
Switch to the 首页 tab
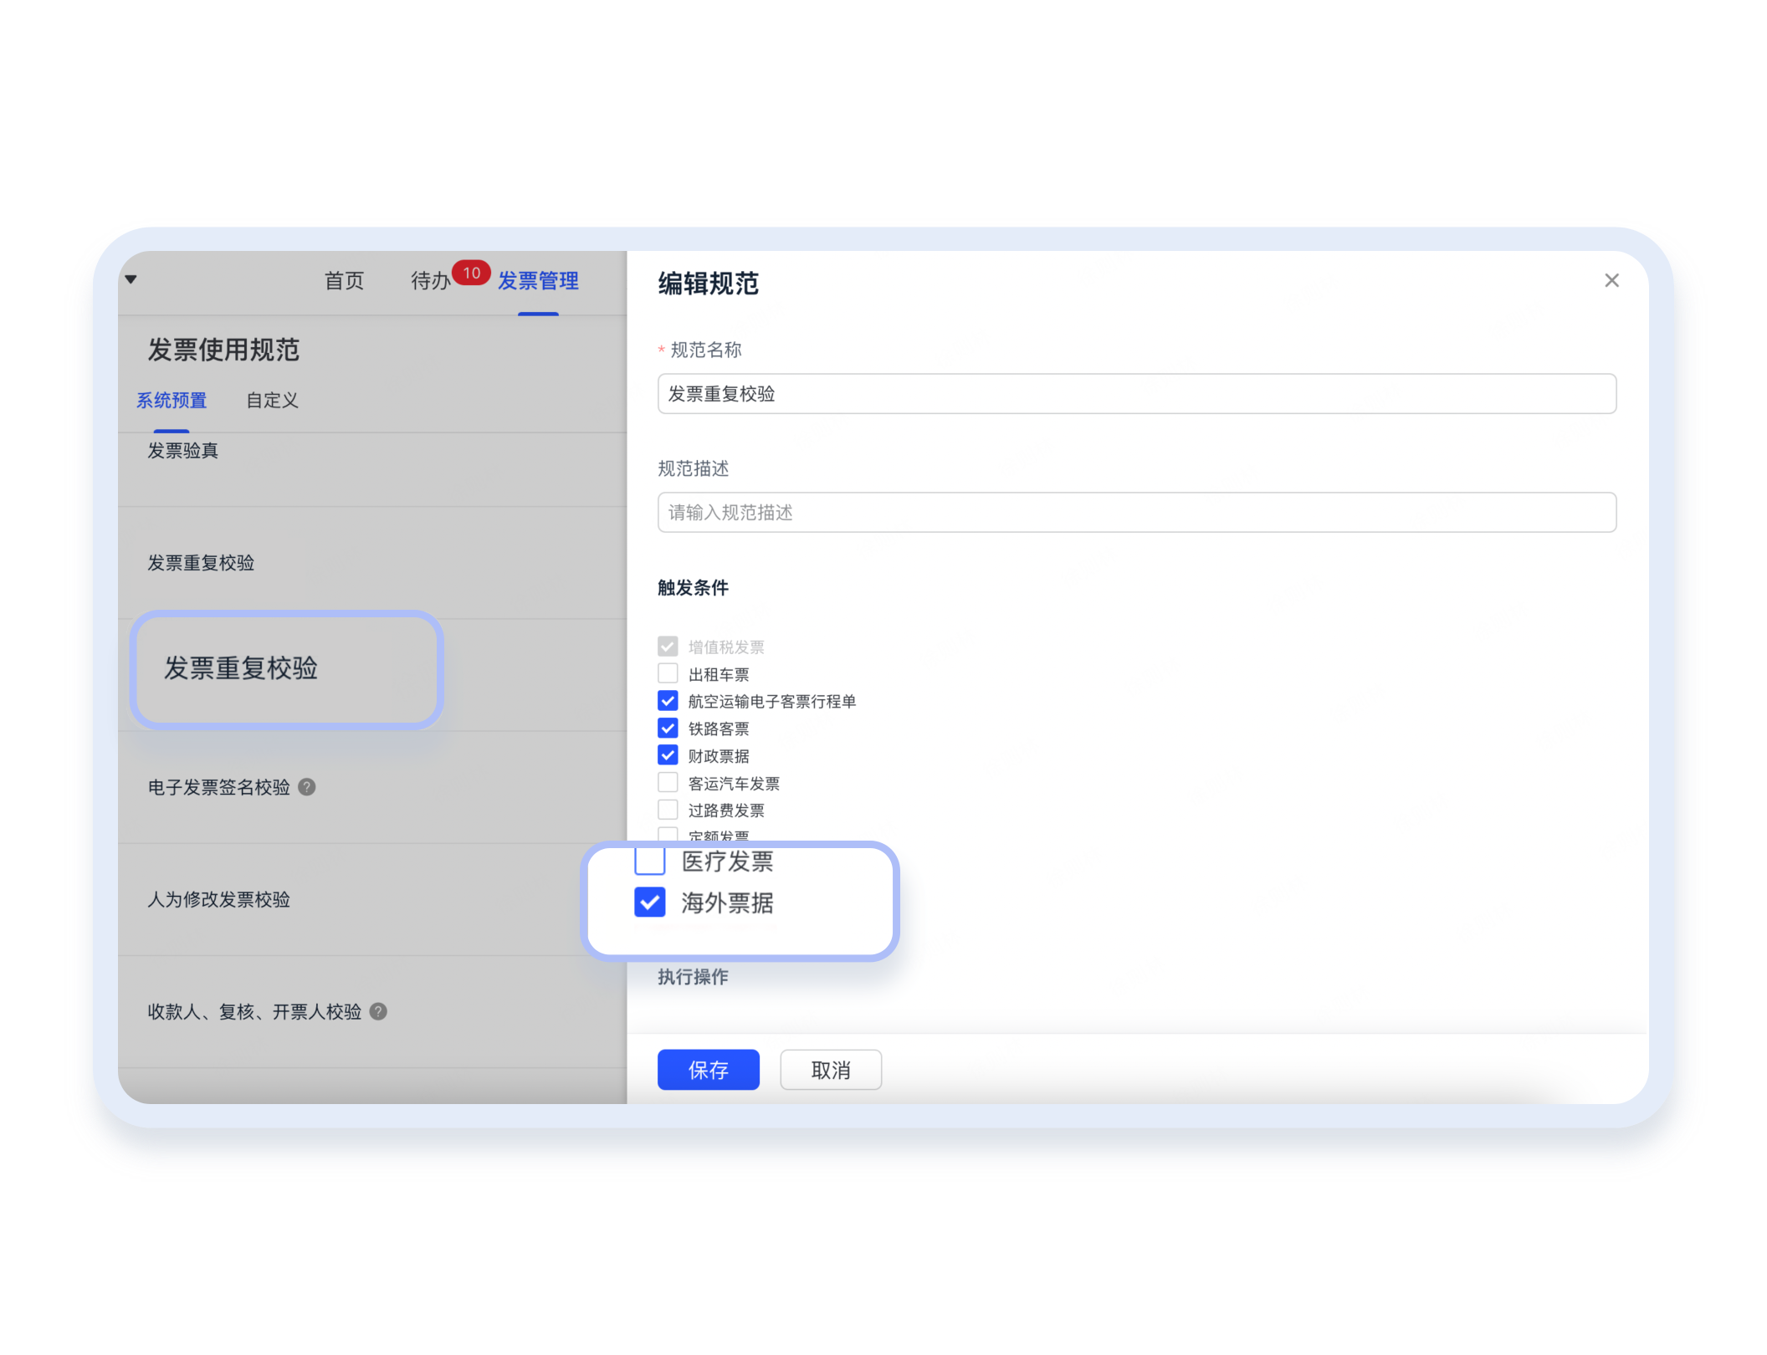pos(344,281)
